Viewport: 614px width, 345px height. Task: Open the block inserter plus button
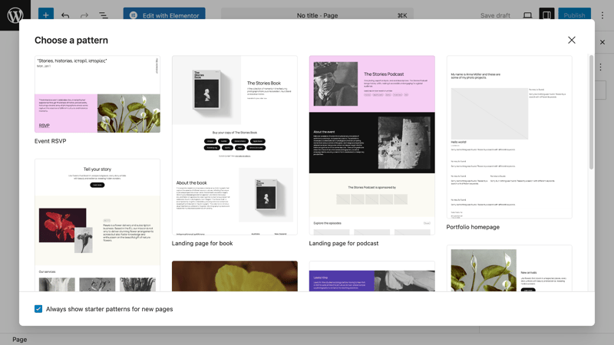[46, 15]
